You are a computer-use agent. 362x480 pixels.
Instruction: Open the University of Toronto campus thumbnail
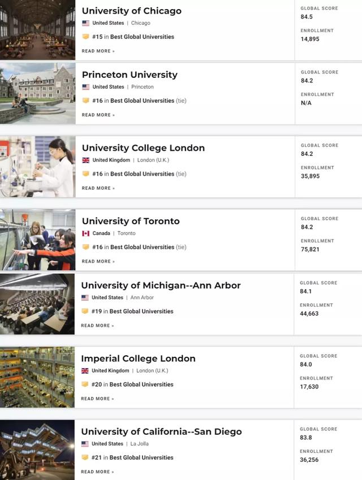pyautogui.click(x=37, y=240)
